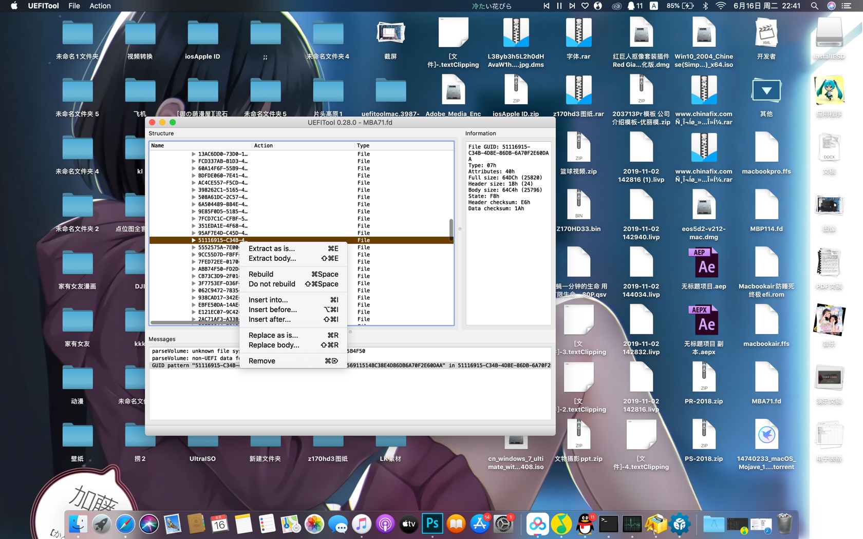
Task: Open Calendar icon in the dock
Action: (220, 524)
